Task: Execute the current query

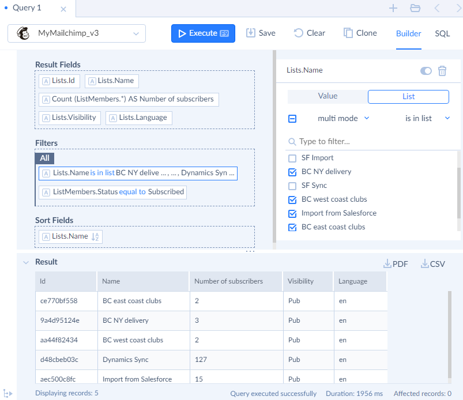Action: coord(203,33)
